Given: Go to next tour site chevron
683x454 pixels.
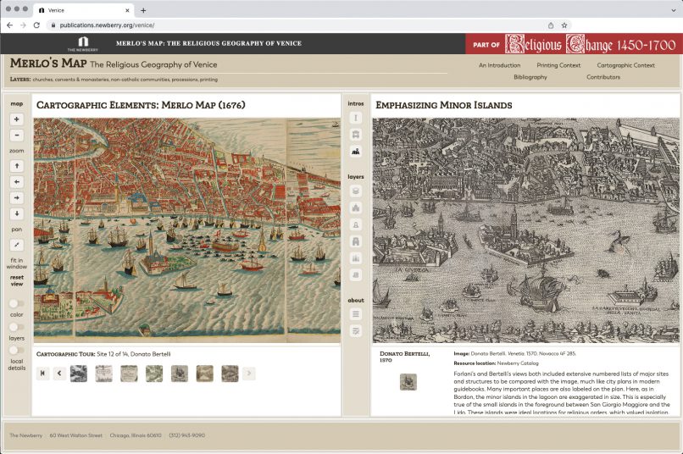Looking at the screenshot, I should (248, 374).
